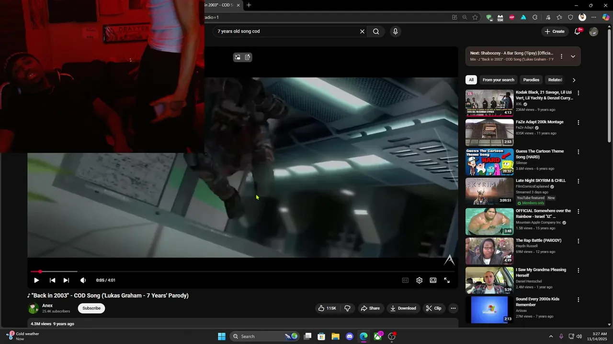Open options for Kodak Black video
This screenshot has height=344, width=613.
pos(578,93)
